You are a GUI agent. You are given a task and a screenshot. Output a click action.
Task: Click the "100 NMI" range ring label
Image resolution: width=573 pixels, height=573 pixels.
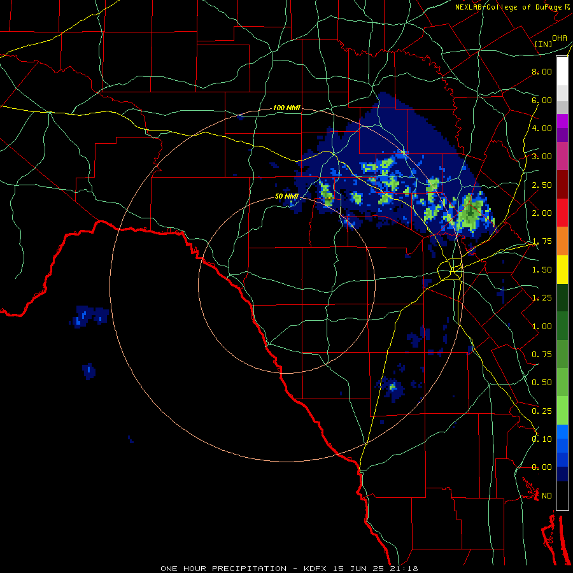point(287,108)
